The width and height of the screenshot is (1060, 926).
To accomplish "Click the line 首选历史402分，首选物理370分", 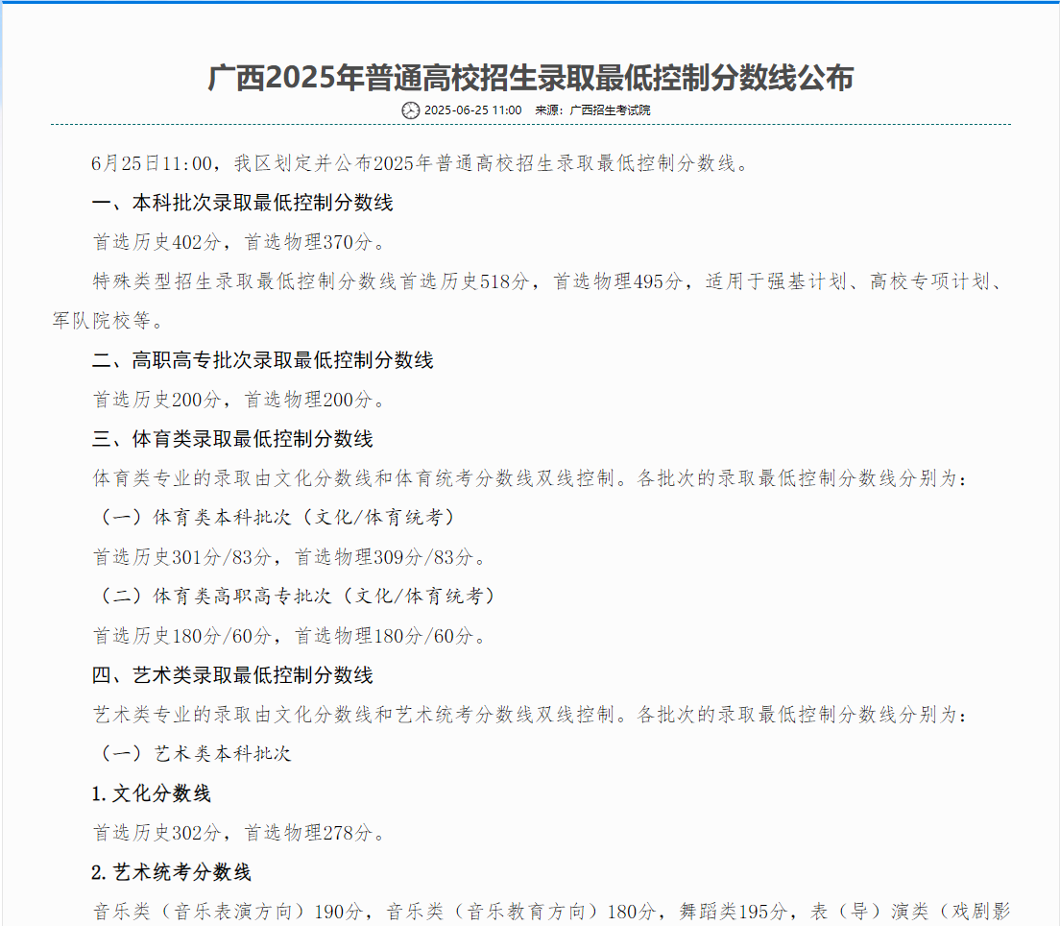I will (239, 242).
